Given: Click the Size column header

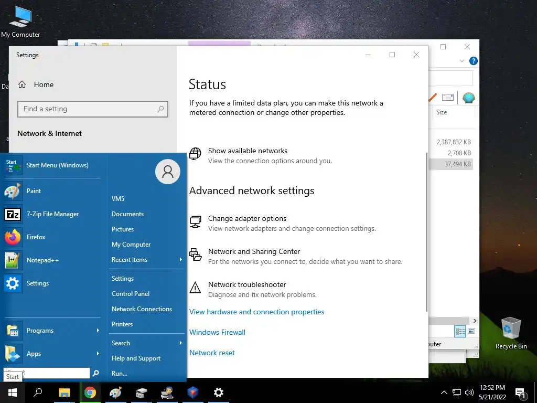Looking at the screenshot, I should click(x=453, y=112).
